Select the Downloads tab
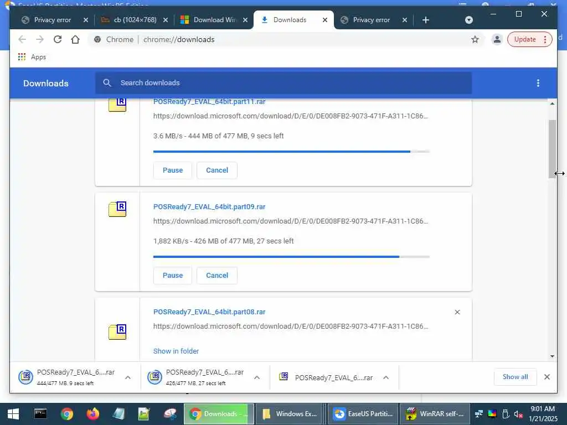The height and width of the screenshot is (425, 567). [289, 20]
